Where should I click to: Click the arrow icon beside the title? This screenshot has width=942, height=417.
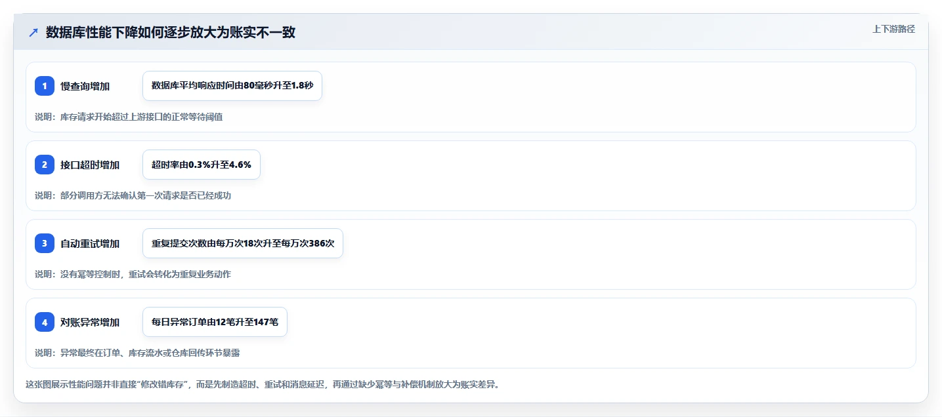(33, 33)
